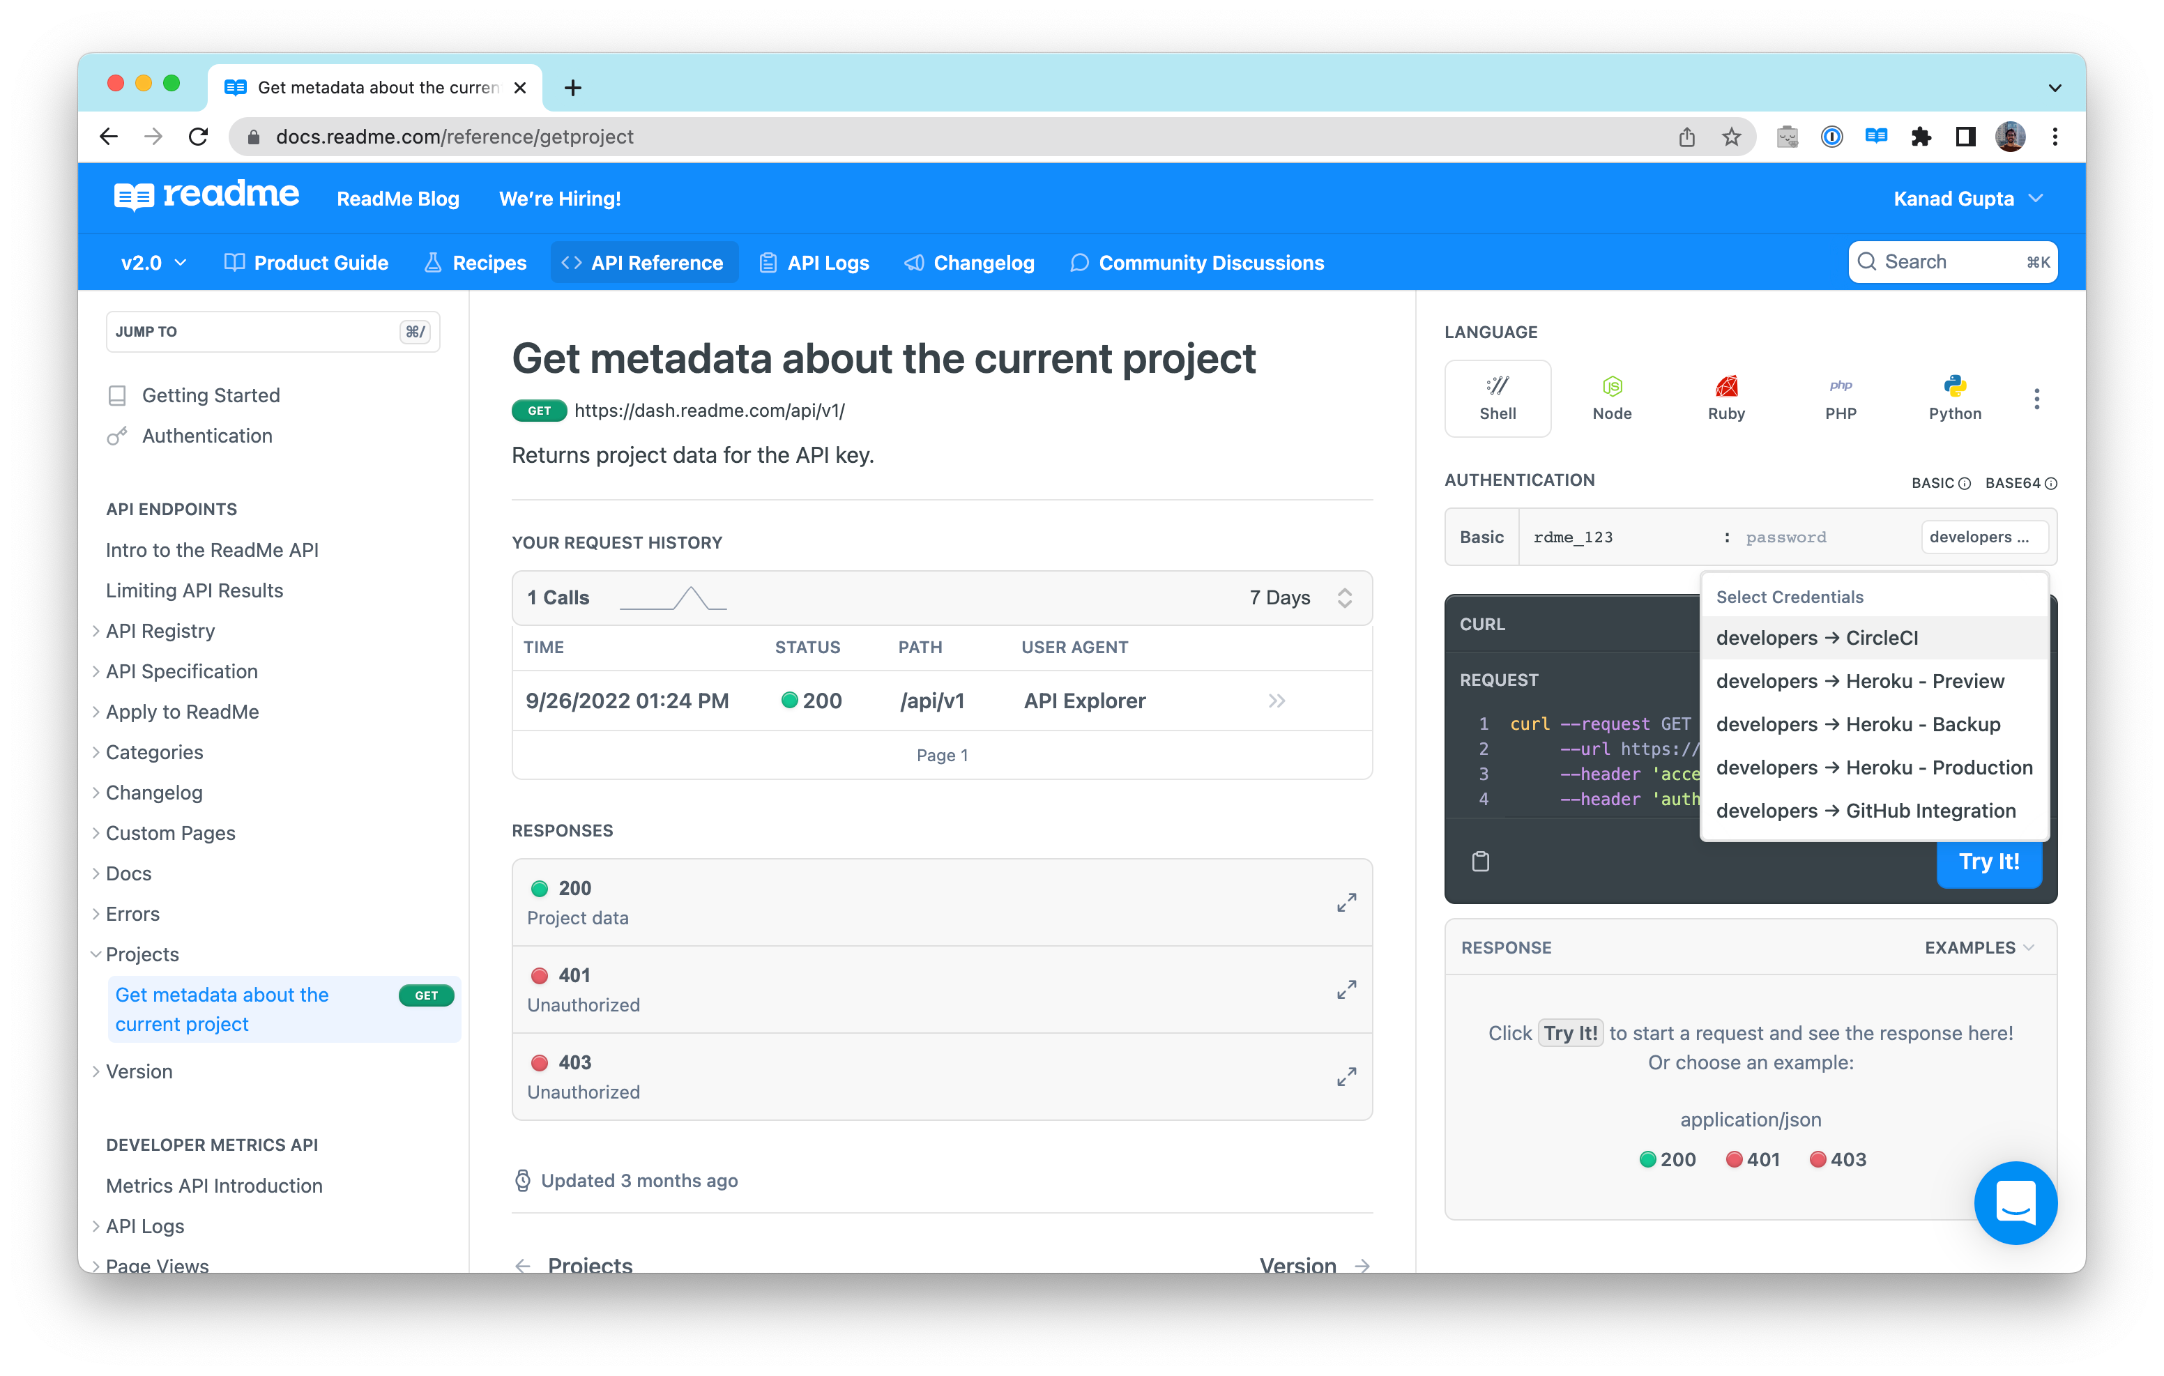The width and height of the screenshot is (2164, 1376).
Task: Click the copy-to-clipboard icon under cURL
Action: click(1480, 861)
